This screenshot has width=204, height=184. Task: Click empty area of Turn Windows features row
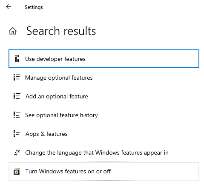(x=155, y=171)
